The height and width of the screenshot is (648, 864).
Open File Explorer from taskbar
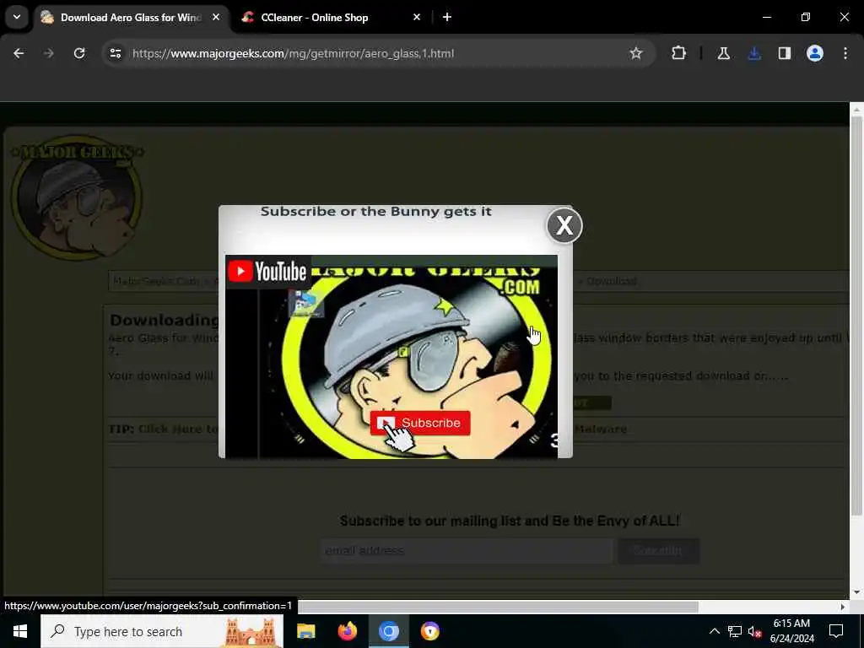tap(305, 631)
